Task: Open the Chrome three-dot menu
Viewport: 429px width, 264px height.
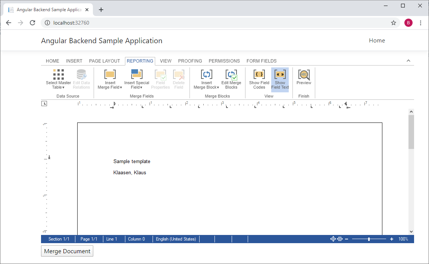Action: pyautogui.click(x=420, y=23)
